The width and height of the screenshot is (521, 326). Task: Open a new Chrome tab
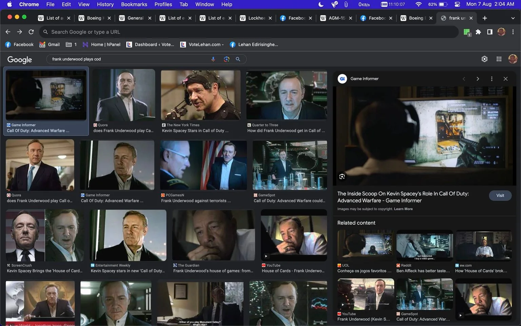click(x=485, y=18)
